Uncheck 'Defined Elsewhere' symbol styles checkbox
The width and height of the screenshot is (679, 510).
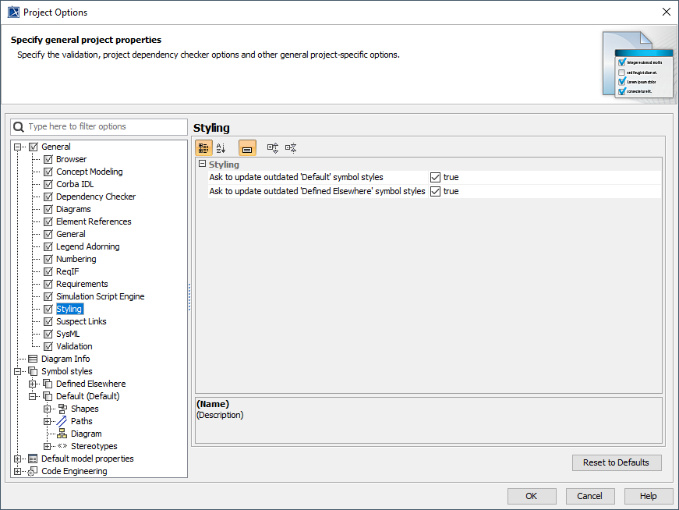(x=435, y=191)
